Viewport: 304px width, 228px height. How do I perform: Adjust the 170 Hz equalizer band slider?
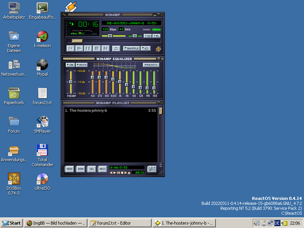(x=99, y=78)
